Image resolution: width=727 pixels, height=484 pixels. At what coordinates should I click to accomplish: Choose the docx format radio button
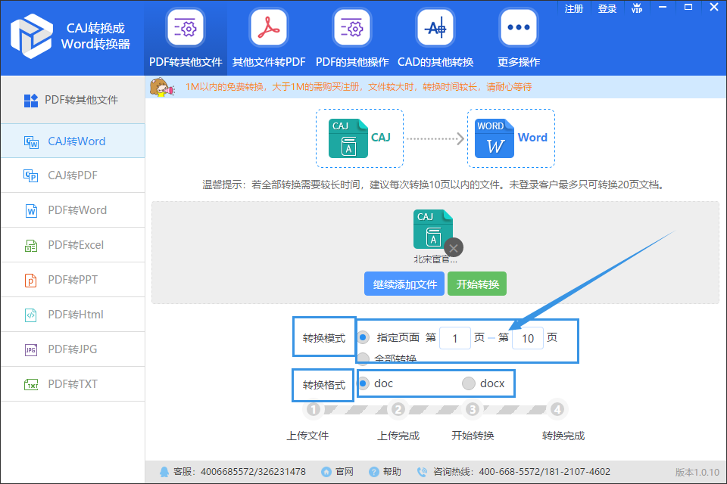[469, 383]
